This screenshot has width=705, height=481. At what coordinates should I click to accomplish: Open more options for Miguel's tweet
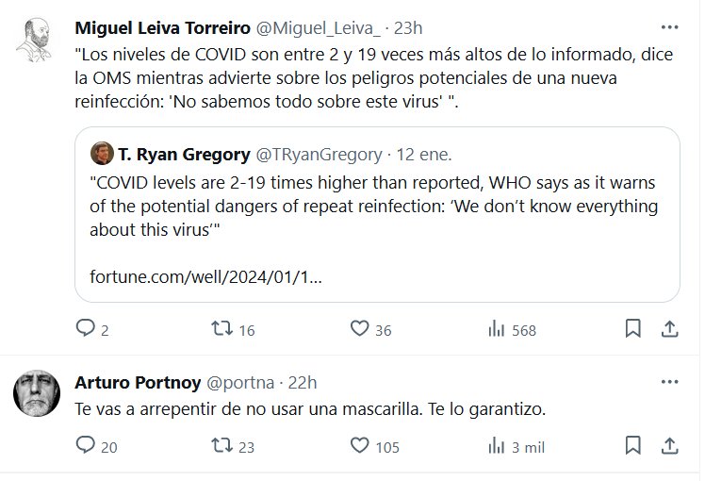(x=668, y=27)
